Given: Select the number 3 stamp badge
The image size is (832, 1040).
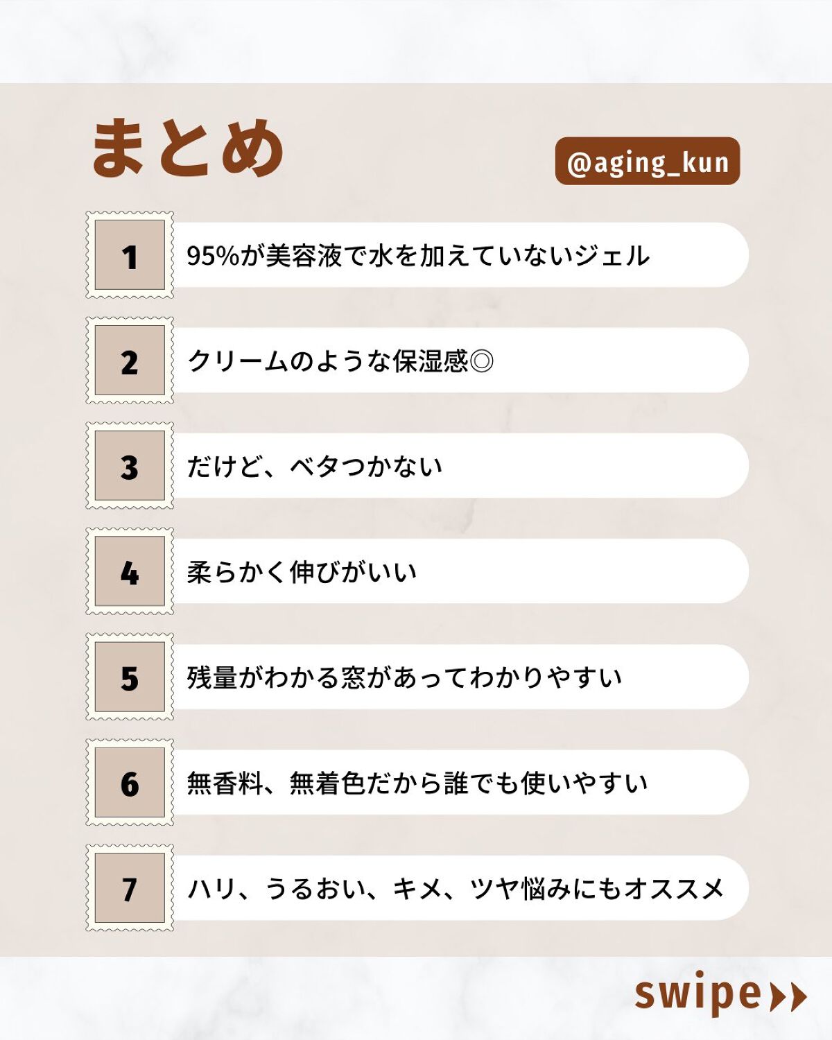Looking at the screenshot, I should click(130, 466).
